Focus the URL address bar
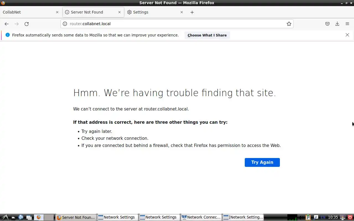Image resolution: width=354 pixels, height=221 pixels. (x=177, y=24)
